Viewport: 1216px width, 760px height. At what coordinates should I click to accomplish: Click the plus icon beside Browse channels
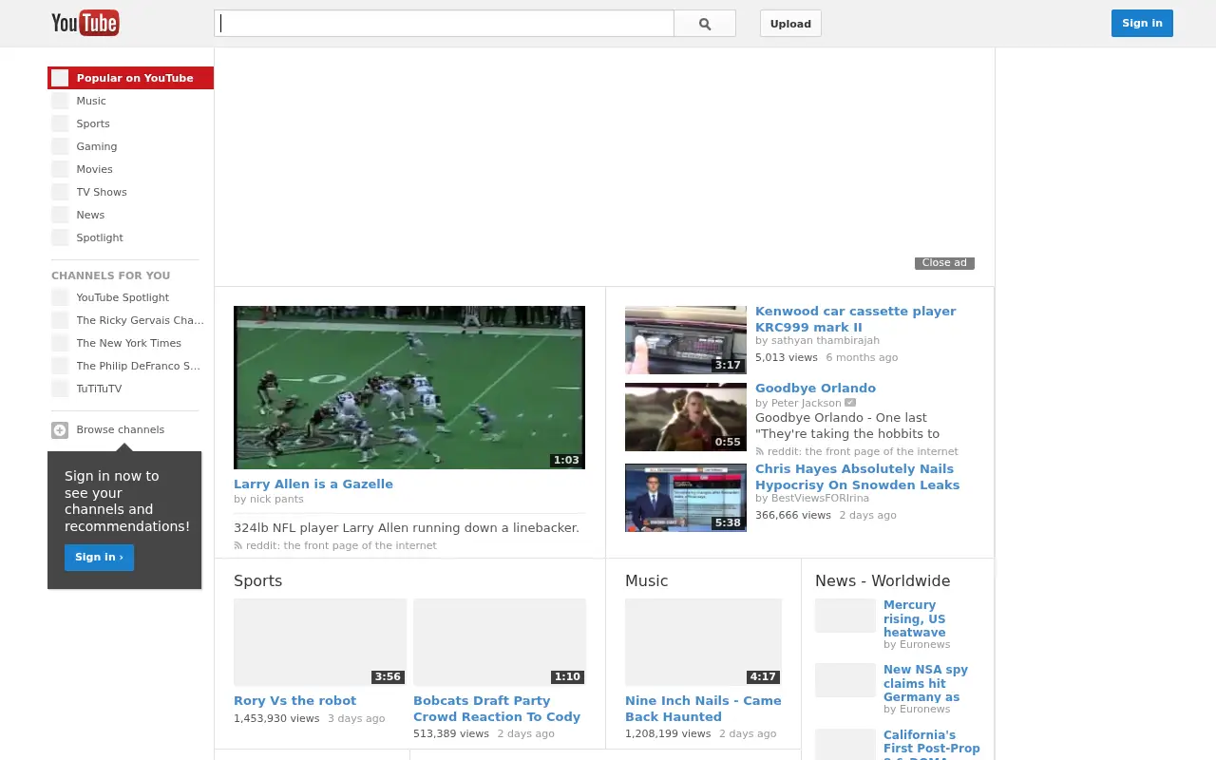pos(60,430)
